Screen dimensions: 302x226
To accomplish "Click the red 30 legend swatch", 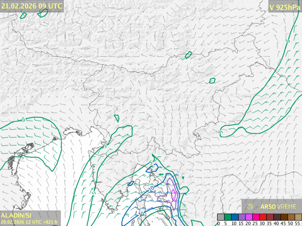I will (x=263, y=217).
